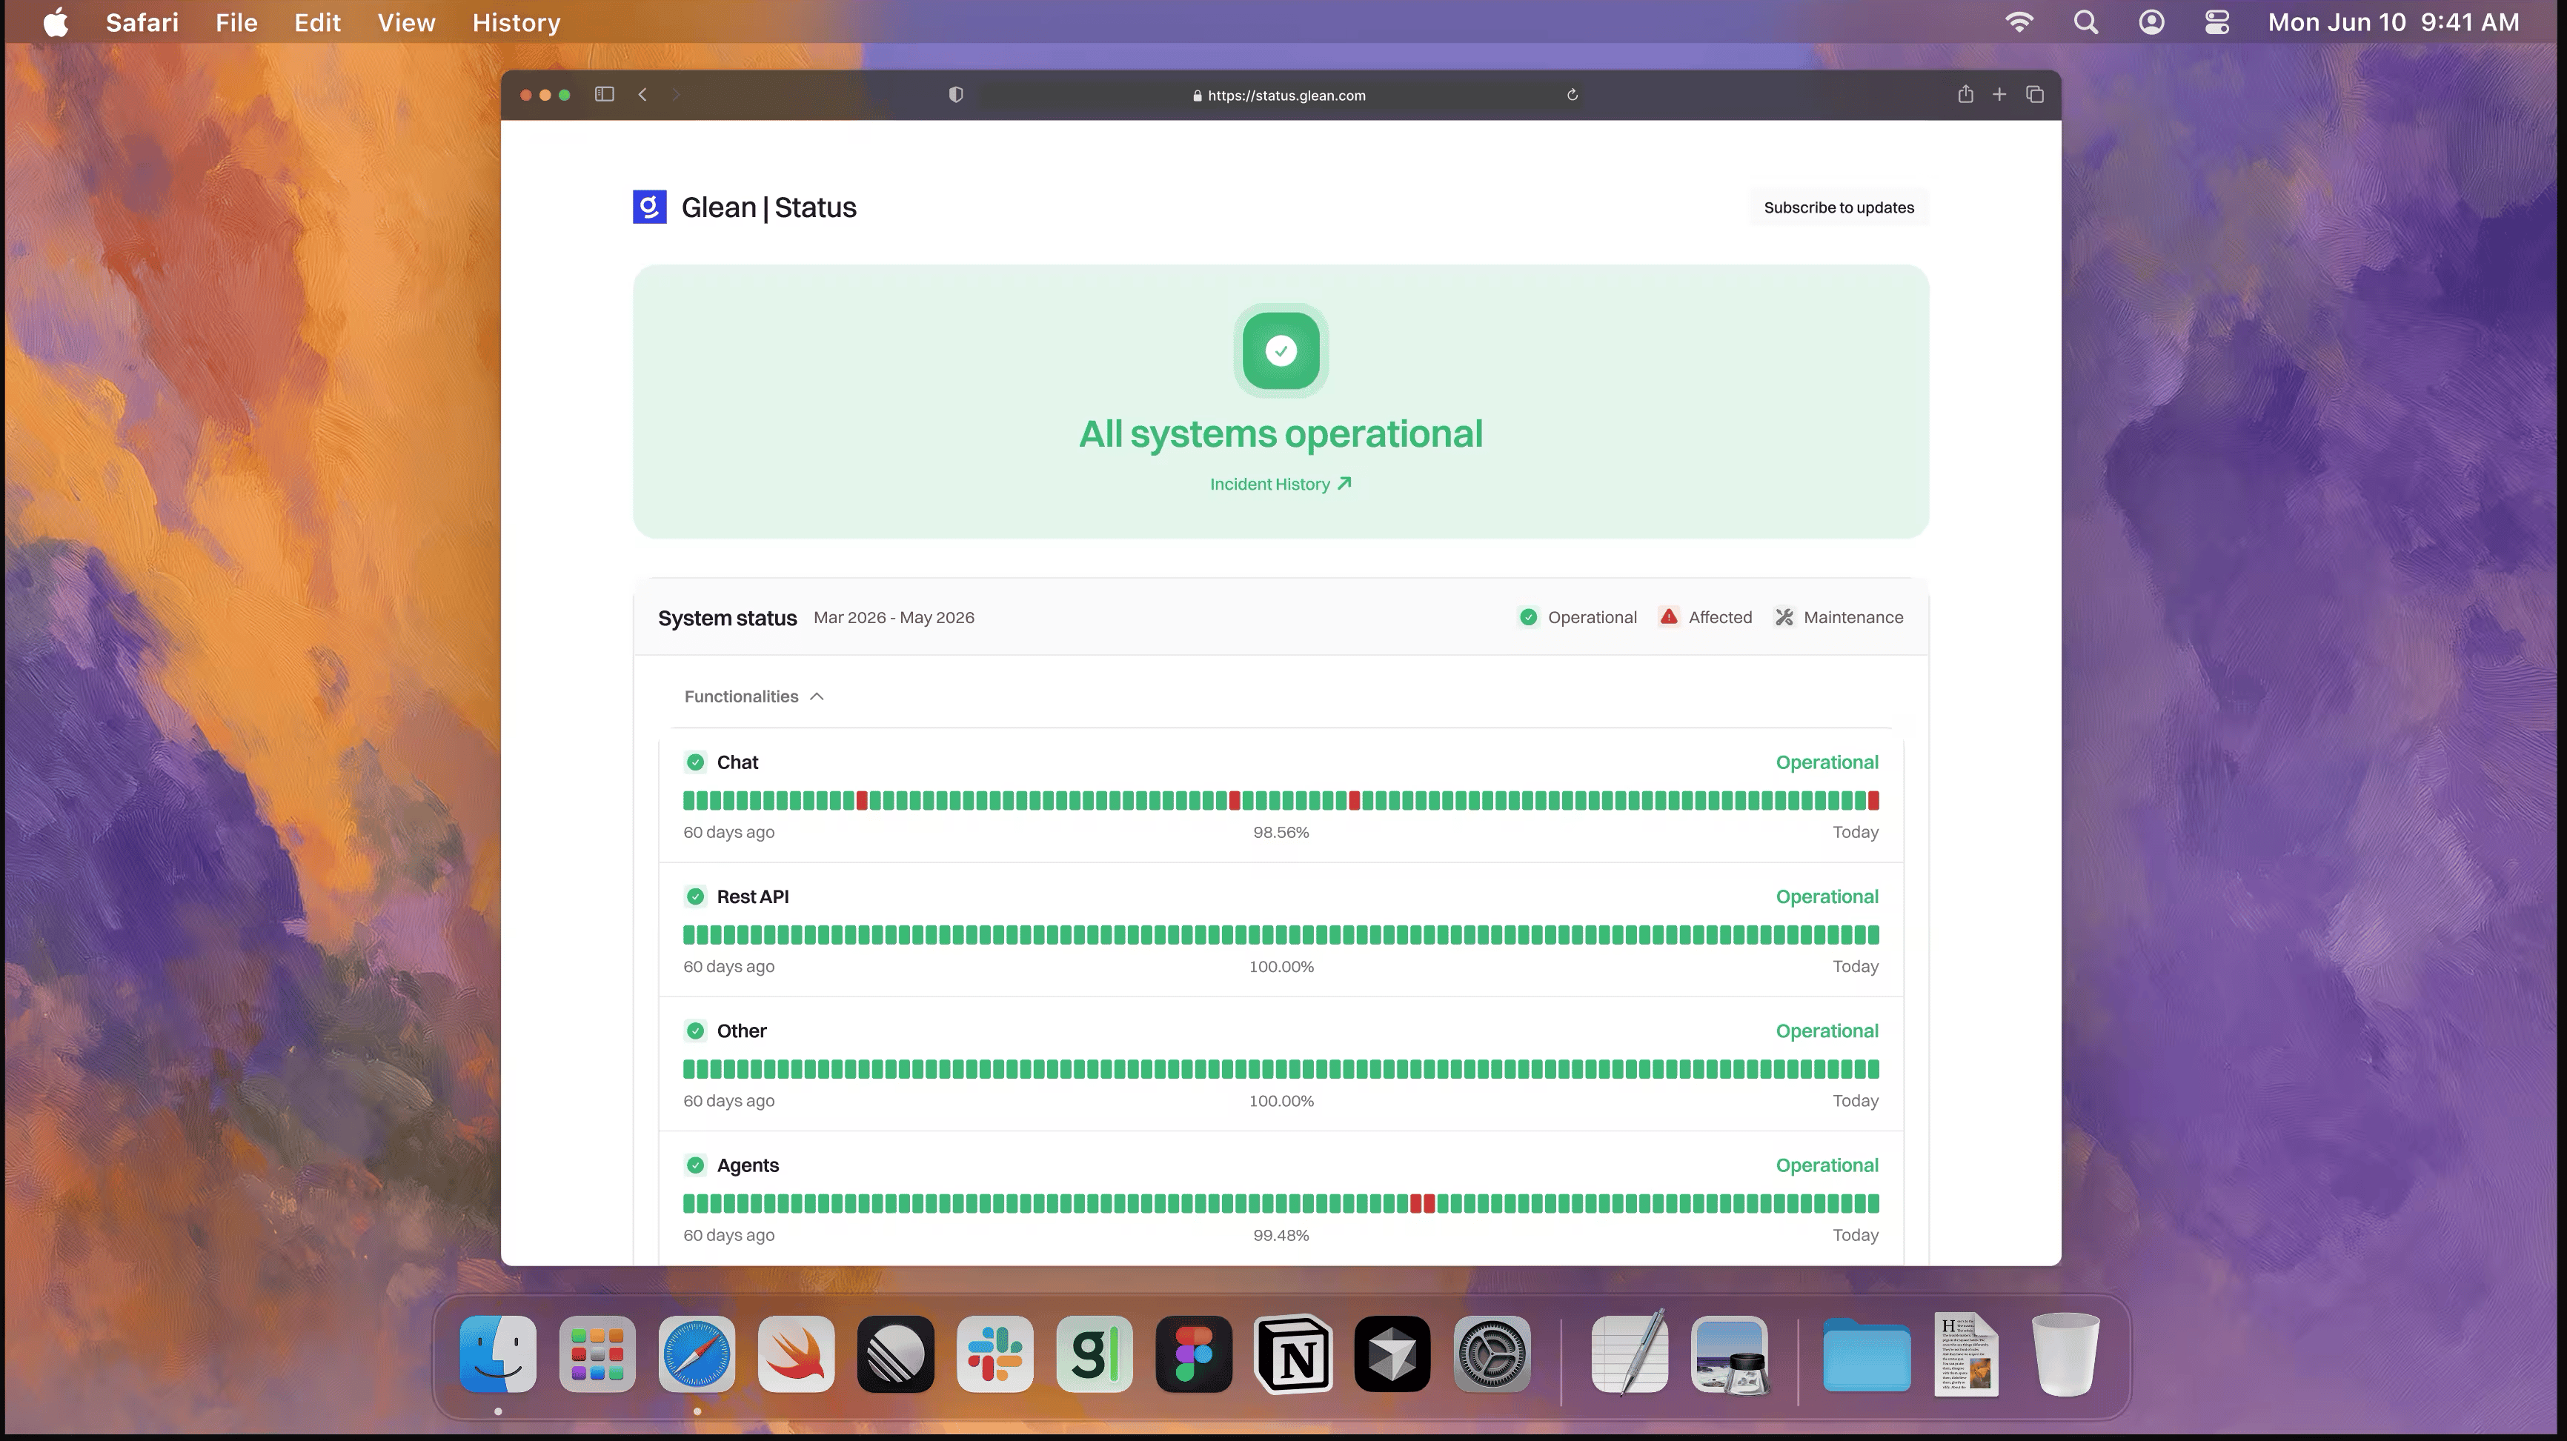2567x1441 pixels.
Task: Open Downloads folder in the Dock
Action: [x=1867, y=1354]
